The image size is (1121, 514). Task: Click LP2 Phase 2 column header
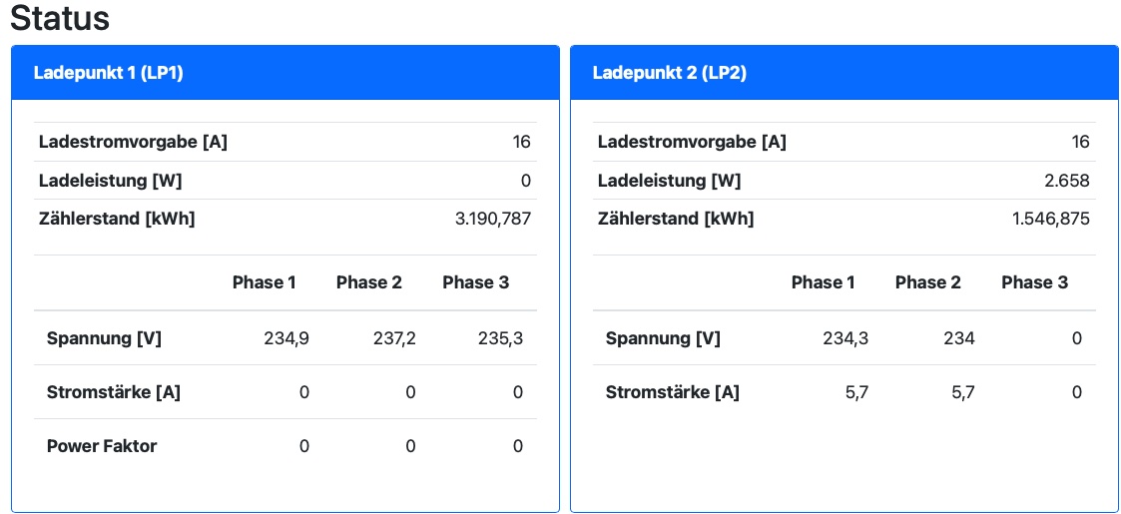point(927,282)
